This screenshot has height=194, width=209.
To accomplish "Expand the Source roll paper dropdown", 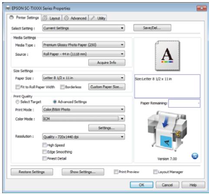I will 83,54.
